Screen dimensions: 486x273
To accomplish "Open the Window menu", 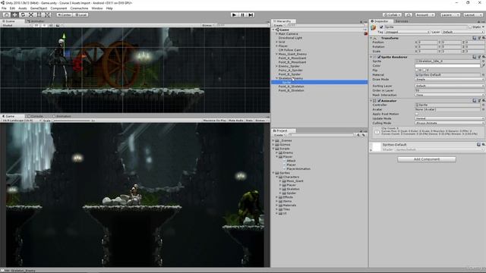I will click(x=97, y=8).
